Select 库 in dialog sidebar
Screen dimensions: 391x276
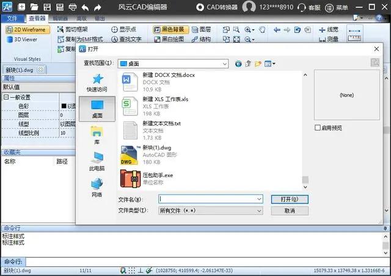[97, 135]
